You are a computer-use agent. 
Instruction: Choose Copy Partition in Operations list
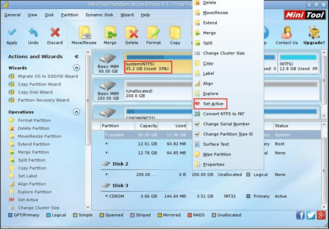[28, 168]
